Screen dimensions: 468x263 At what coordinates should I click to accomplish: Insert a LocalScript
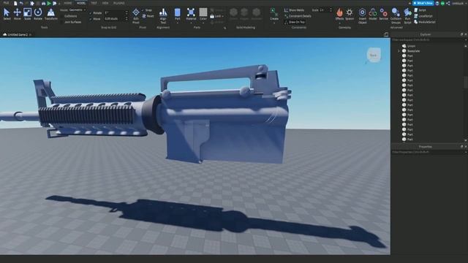pos(423,16)
